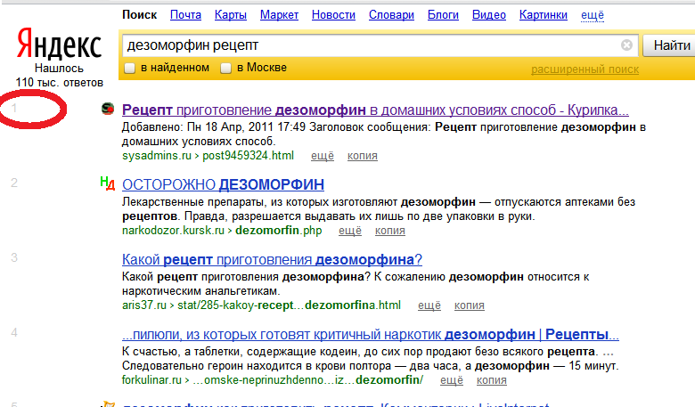Open the third result title starting with 'Какой'

272,259
